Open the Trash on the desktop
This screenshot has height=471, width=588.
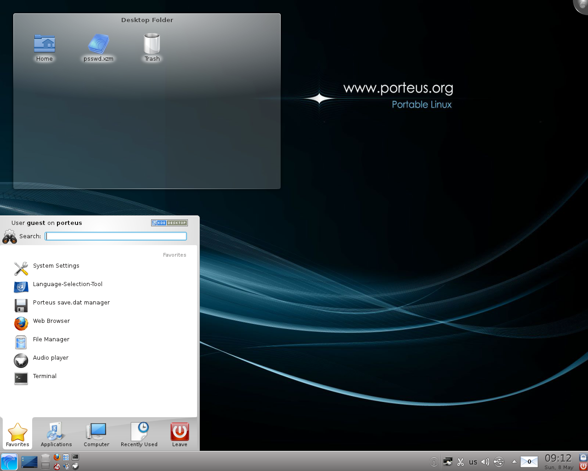click(152, 48)
